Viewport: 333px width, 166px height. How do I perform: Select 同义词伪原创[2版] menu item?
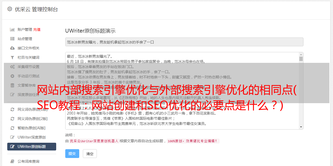(32, 119)
